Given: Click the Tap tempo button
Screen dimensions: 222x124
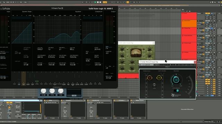Looking at the screenshot, I should coord(4,2).
